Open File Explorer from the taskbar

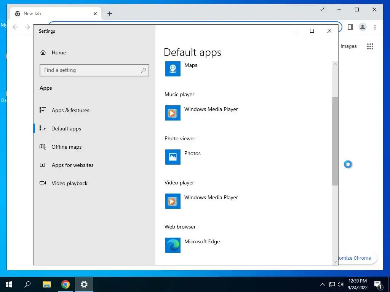pos(46,284)
